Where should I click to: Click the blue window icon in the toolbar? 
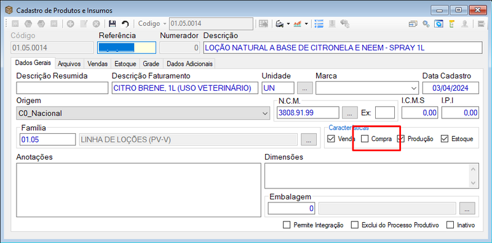[438, 24]
